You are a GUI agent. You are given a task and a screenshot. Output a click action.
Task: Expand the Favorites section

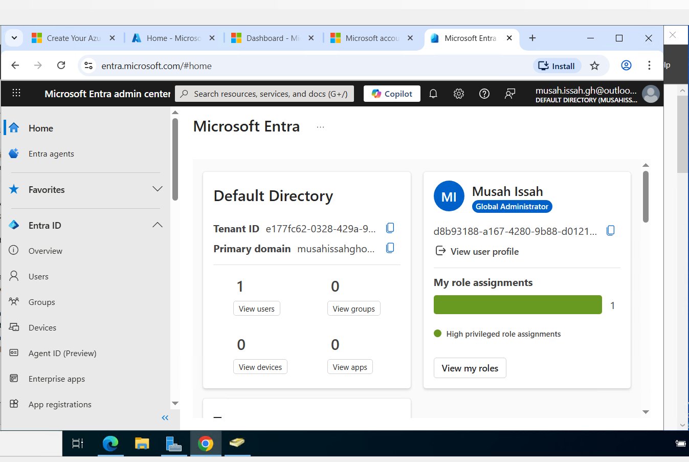click(x=157, y=189)
